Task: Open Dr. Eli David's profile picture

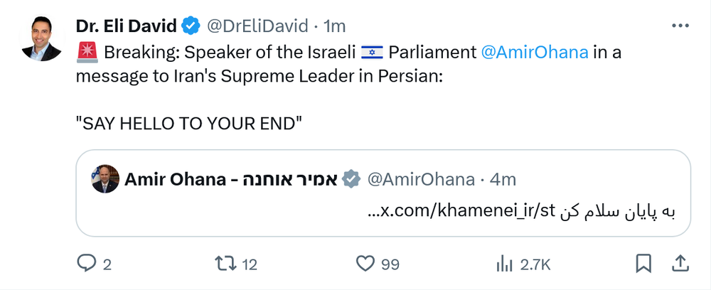Action: (x=40, y=38)
